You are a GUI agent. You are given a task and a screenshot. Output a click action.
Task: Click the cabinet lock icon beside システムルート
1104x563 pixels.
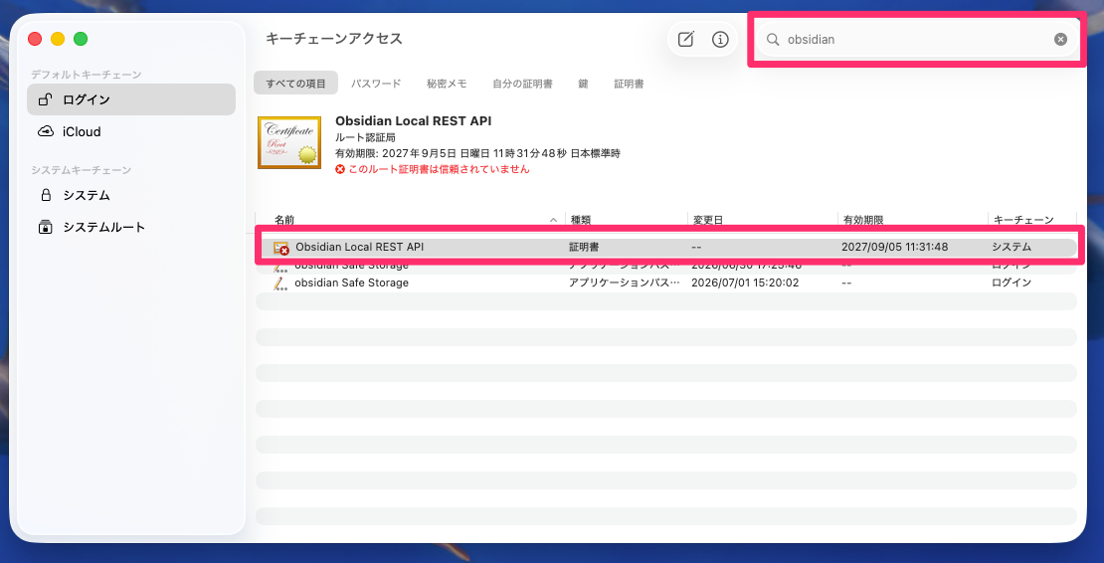coord(46,228)
